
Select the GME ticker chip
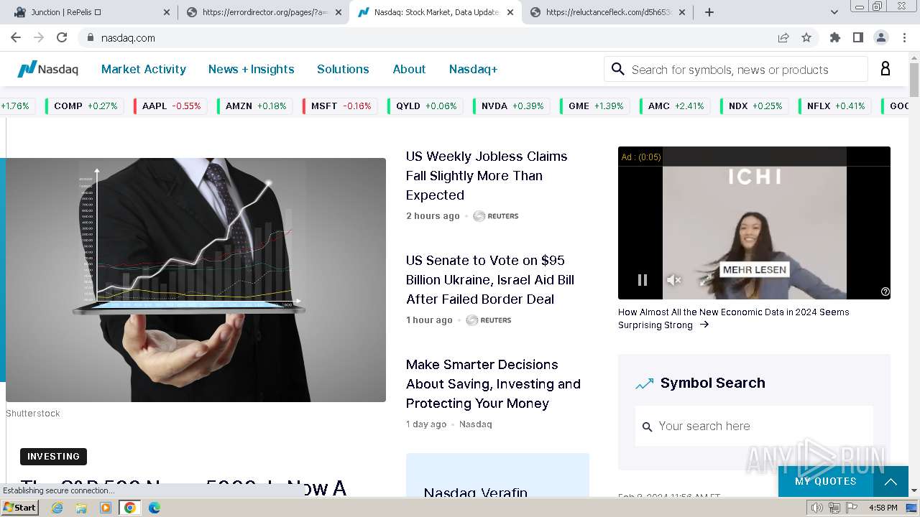[x=595, y=106]
